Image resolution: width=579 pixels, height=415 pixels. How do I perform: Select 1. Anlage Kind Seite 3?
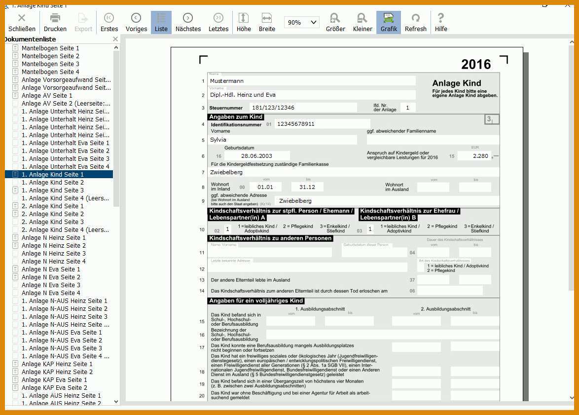(52, 190)
